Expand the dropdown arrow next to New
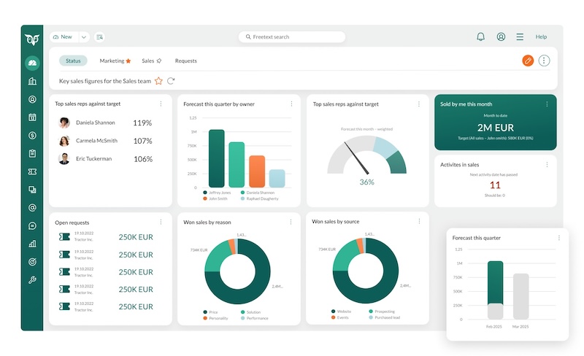This screenshot has width=584, height=356. pos(84,36)
